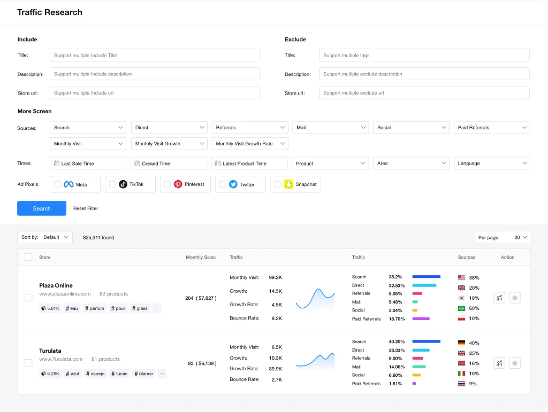The image size is (548, 412).
Task: Click Reset Filter
Action: [86, 208]
